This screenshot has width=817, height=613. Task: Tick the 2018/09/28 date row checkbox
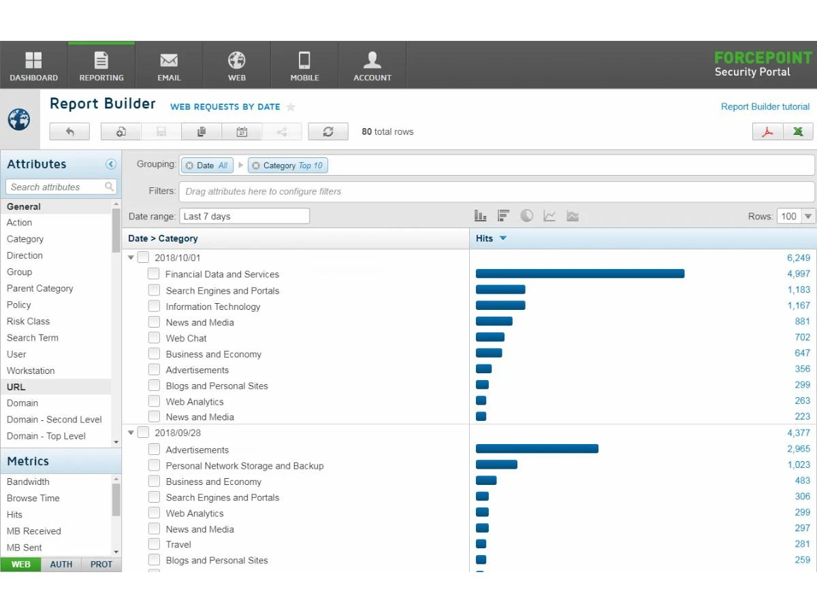(143, 433)
